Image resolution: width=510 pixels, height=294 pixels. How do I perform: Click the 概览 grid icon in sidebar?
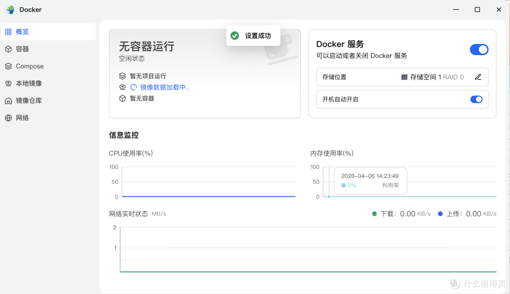pos(8,32)
